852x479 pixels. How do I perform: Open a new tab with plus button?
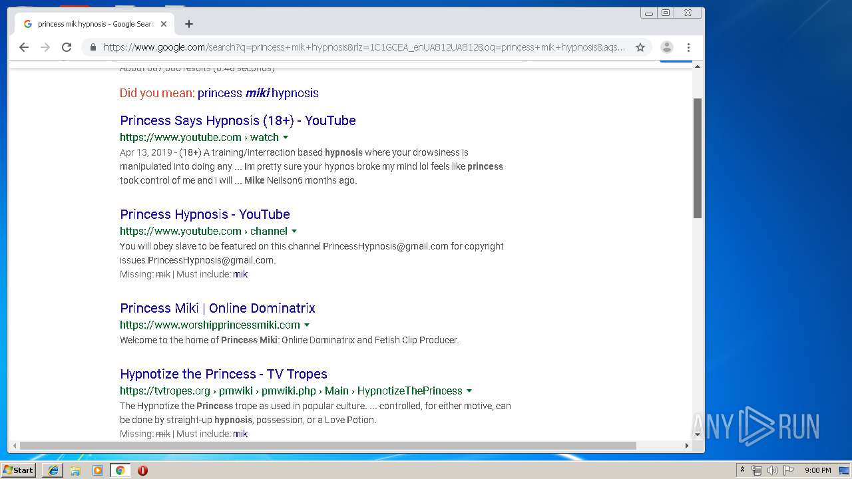point(189,24)
